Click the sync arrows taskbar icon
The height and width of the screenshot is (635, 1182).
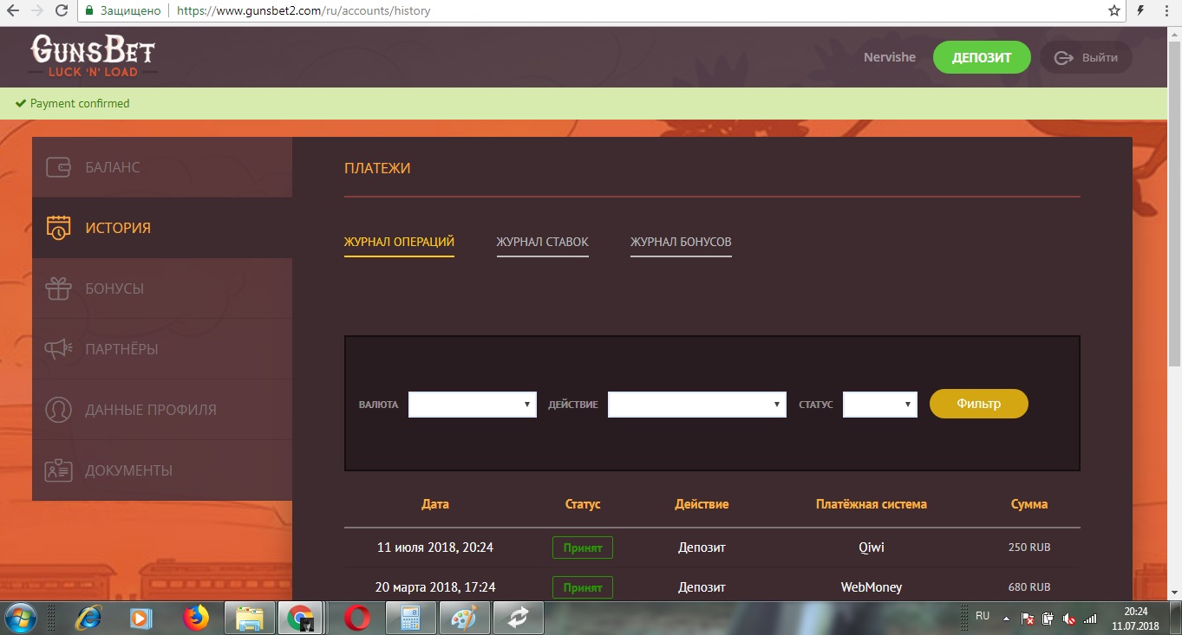pyautogui.click(x=519, y=619)
